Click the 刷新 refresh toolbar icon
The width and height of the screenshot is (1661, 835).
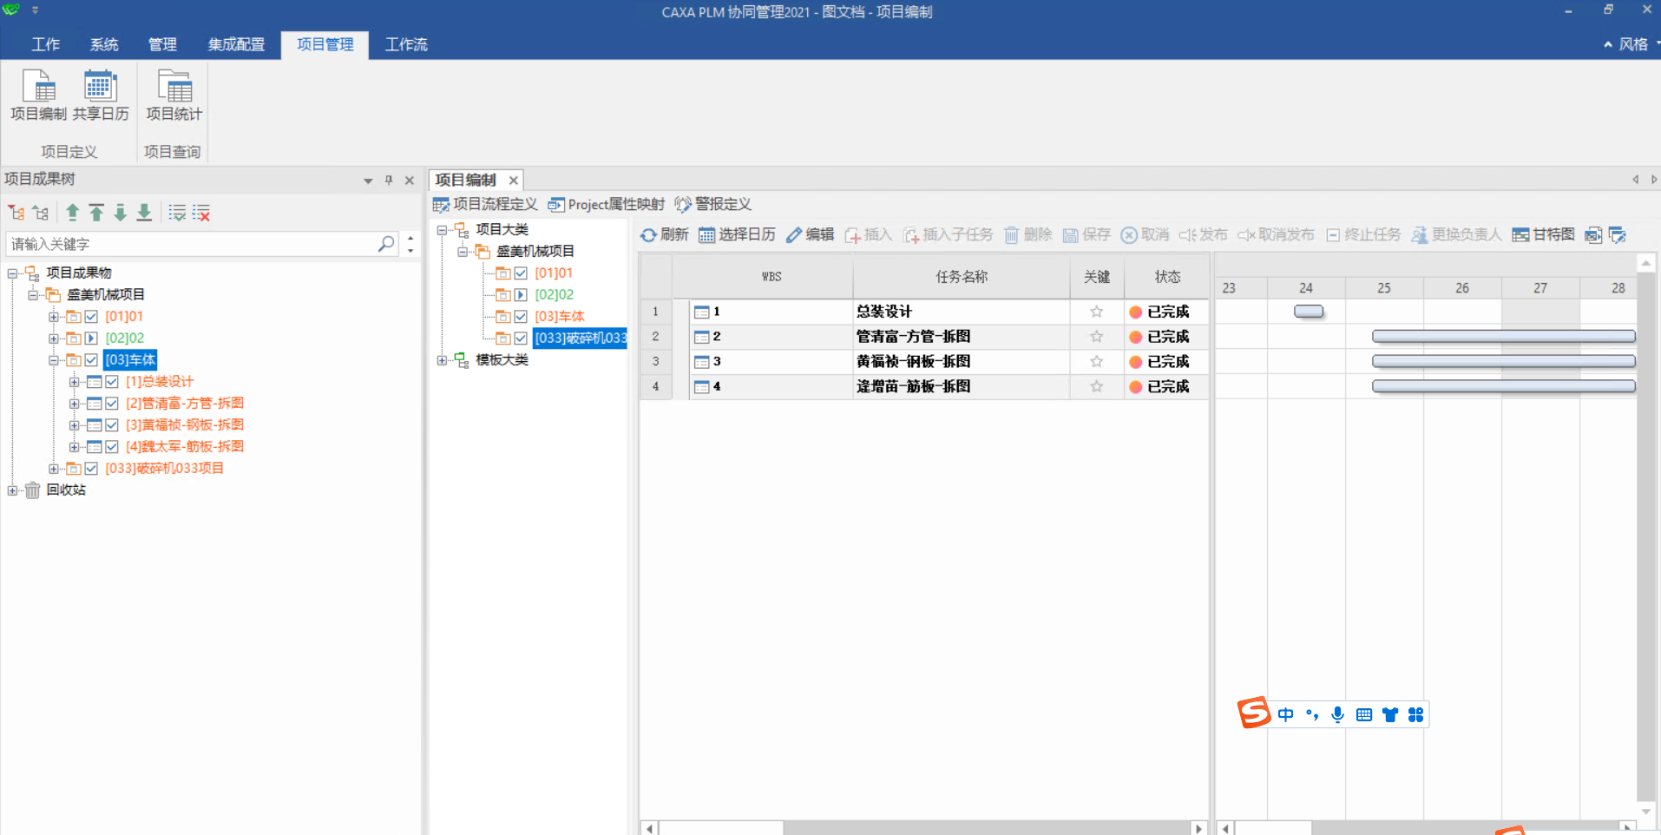pos(649,235)
